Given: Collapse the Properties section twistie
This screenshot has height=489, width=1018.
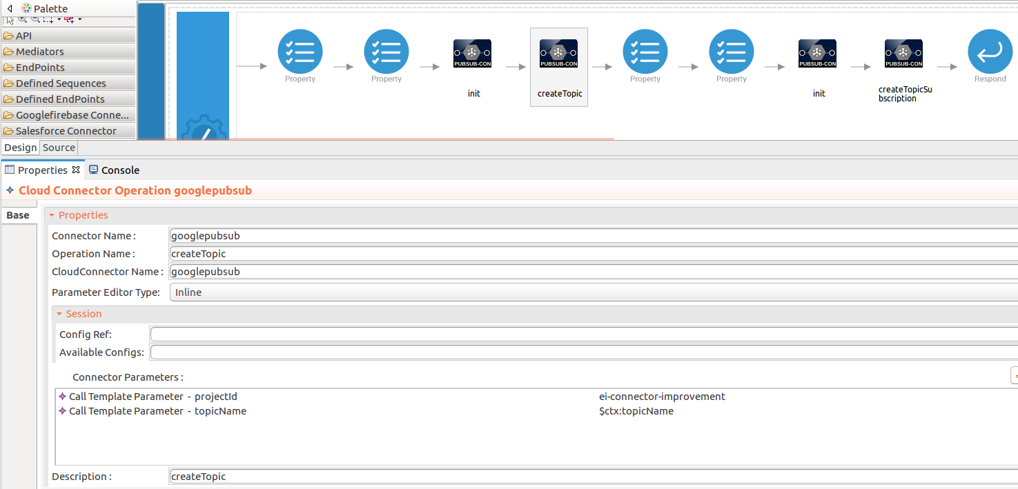Looking at the screenshot, I should tap(52, 215).
